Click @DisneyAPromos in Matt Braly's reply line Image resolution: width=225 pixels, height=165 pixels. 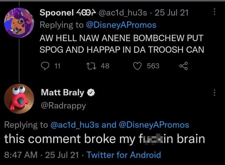coord(154,125)
